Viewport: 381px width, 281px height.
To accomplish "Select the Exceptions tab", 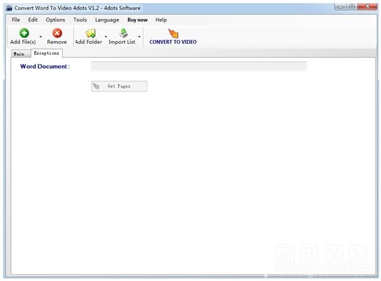I will pos(46,53).
